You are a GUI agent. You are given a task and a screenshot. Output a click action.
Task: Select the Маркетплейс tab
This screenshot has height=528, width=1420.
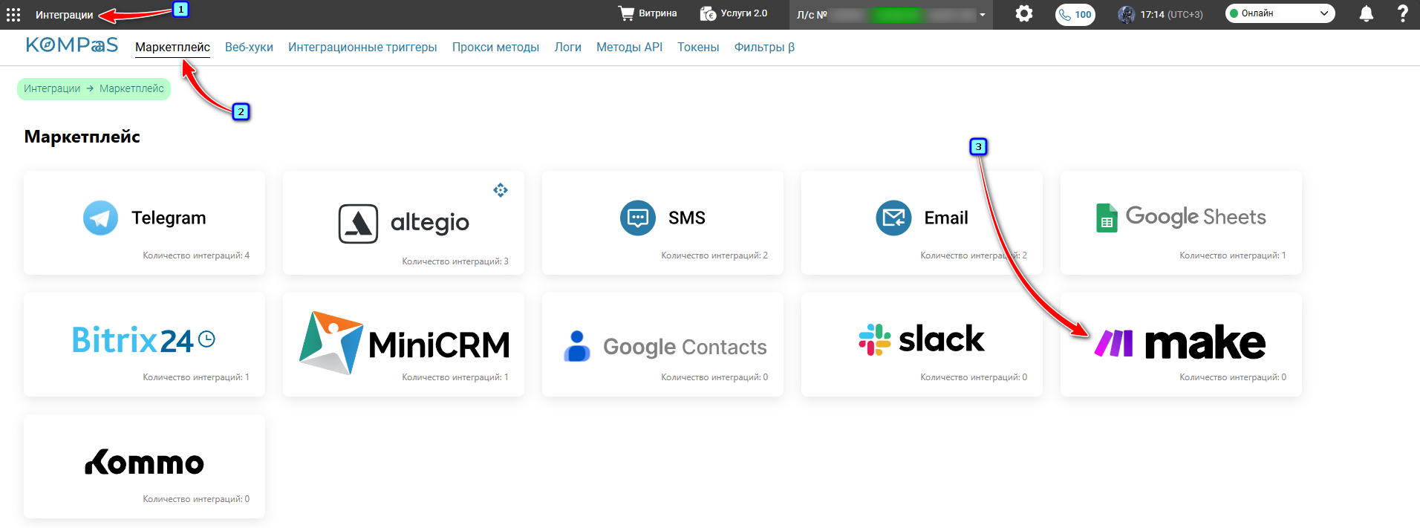pyautogui.click(x=172, y=47)
